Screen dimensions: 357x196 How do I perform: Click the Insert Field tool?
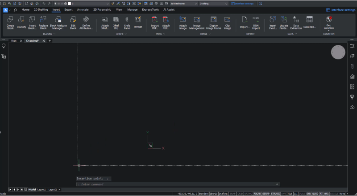(273, 23)
